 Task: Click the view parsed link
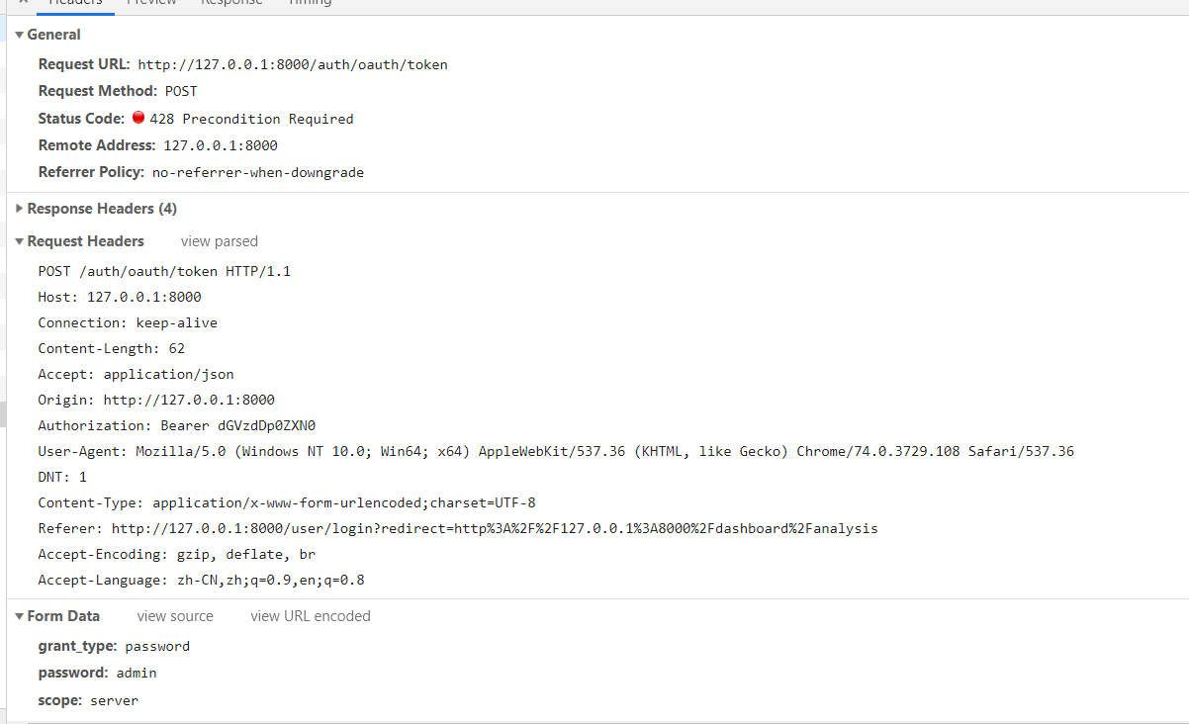click(x=219, y=240)
